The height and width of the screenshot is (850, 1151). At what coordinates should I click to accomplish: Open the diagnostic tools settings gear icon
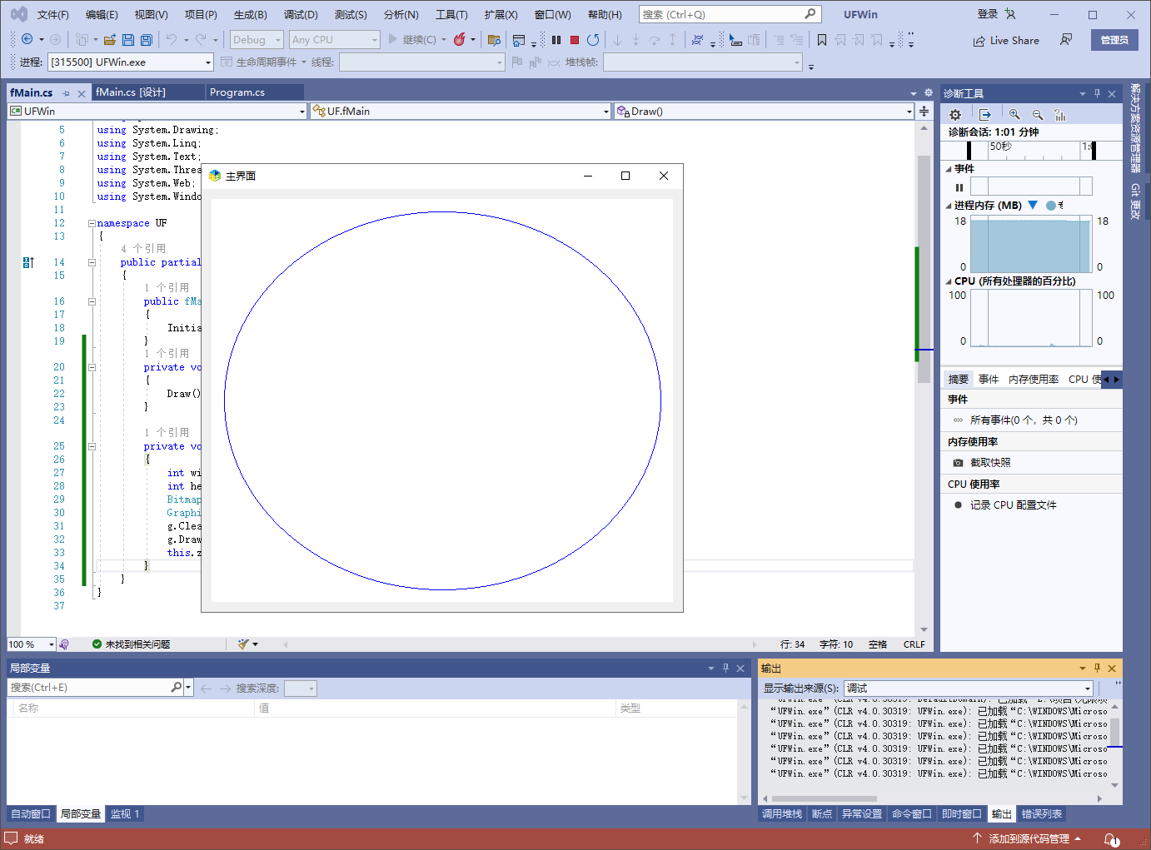(955, 115)
